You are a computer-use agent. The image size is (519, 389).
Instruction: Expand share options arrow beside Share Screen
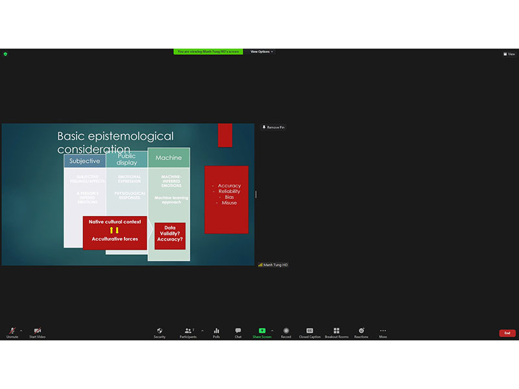click(272, 330)
